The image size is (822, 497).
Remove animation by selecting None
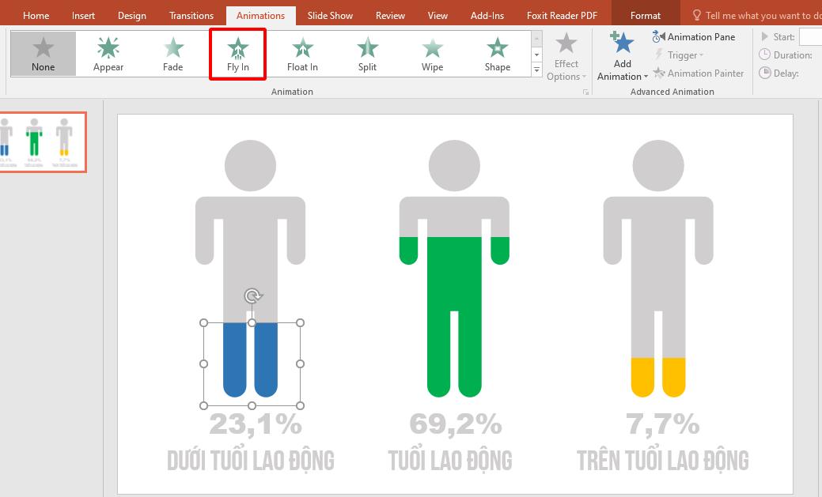[x=43, y=53]
